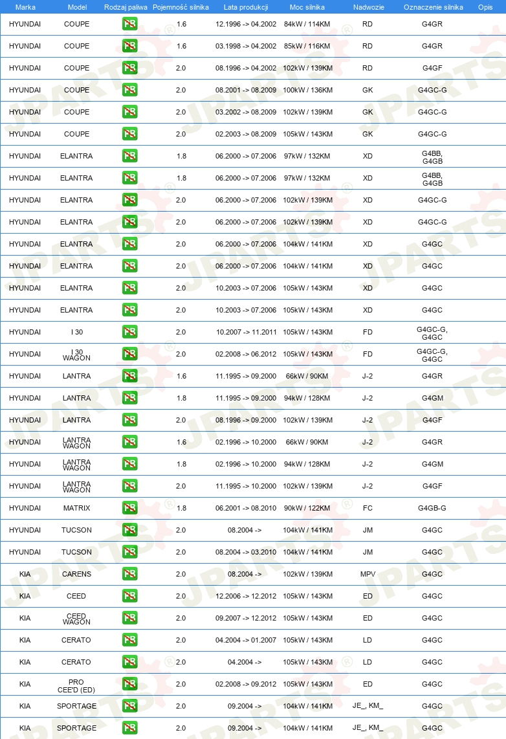Viewport: 506px width, 739px height.
Task: Click the fuel icon in the TUCSON 03.2010 row
Action: [129, 552]
